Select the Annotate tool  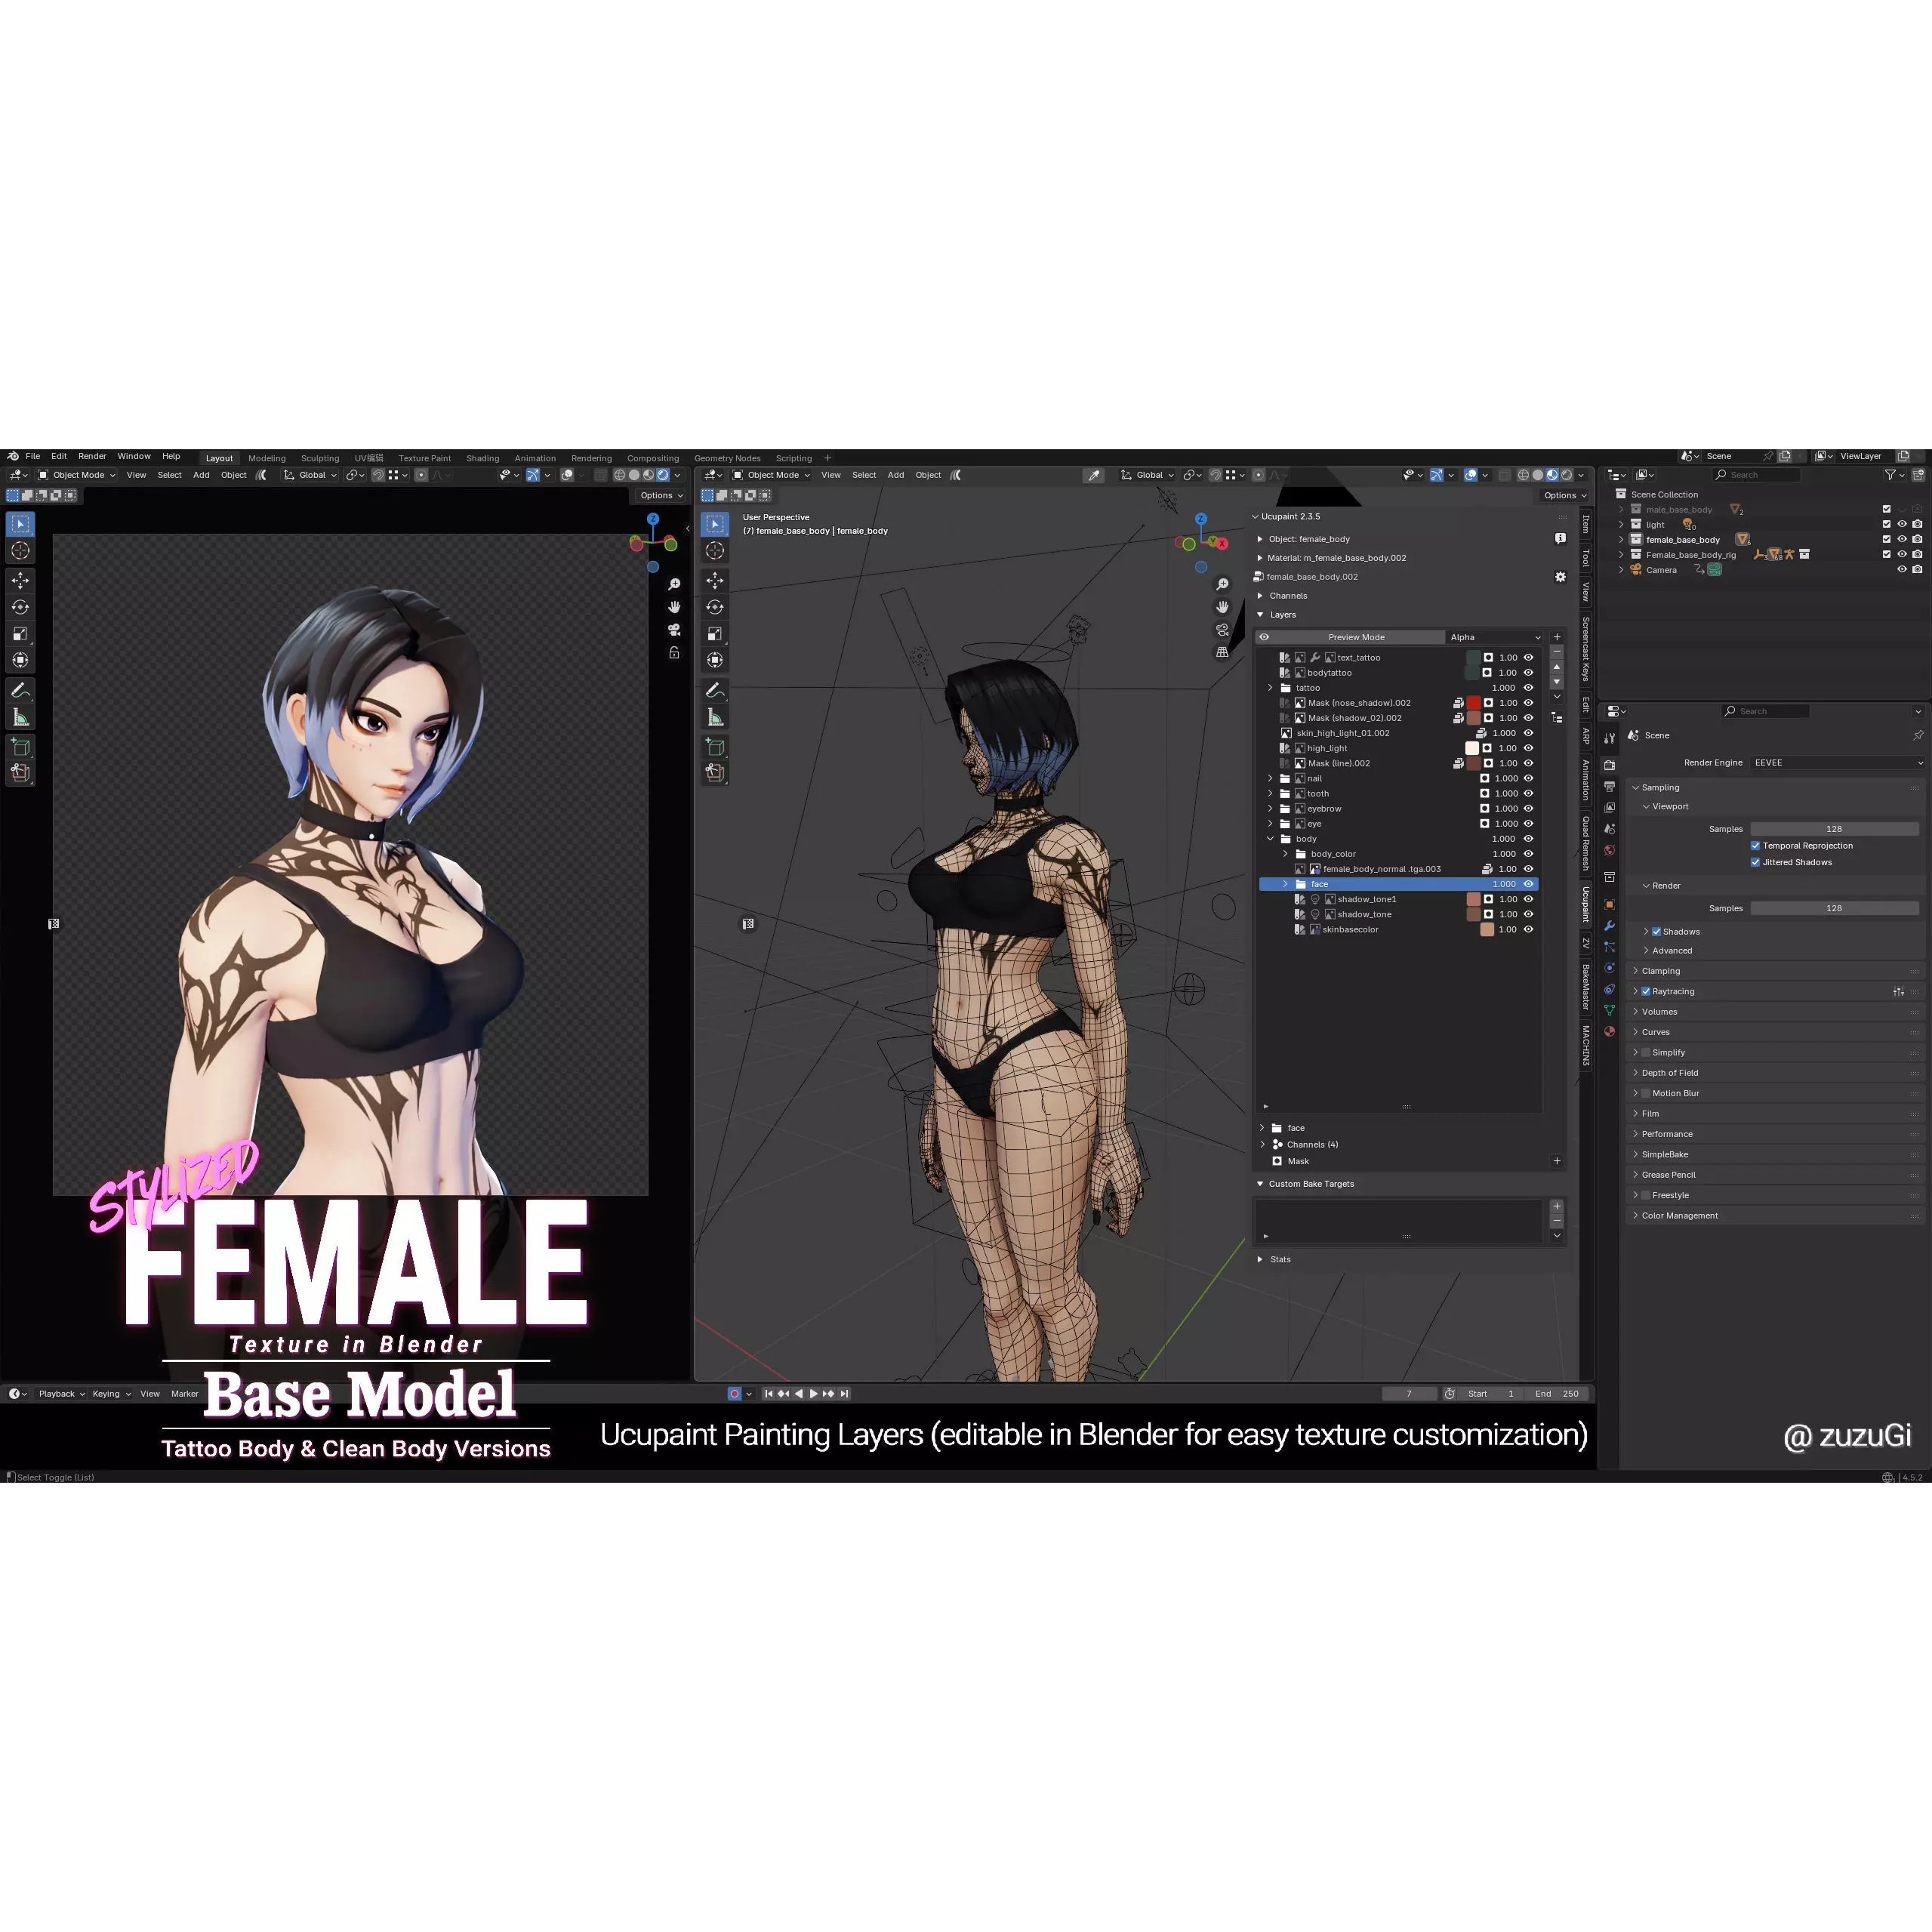pos(20,689)
